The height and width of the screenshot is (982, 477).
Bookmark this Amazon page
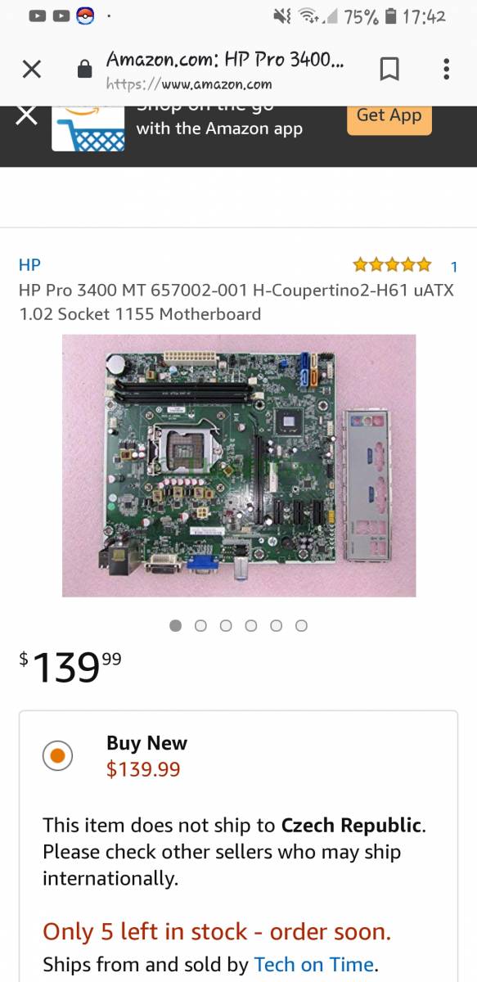pos(389,70)
